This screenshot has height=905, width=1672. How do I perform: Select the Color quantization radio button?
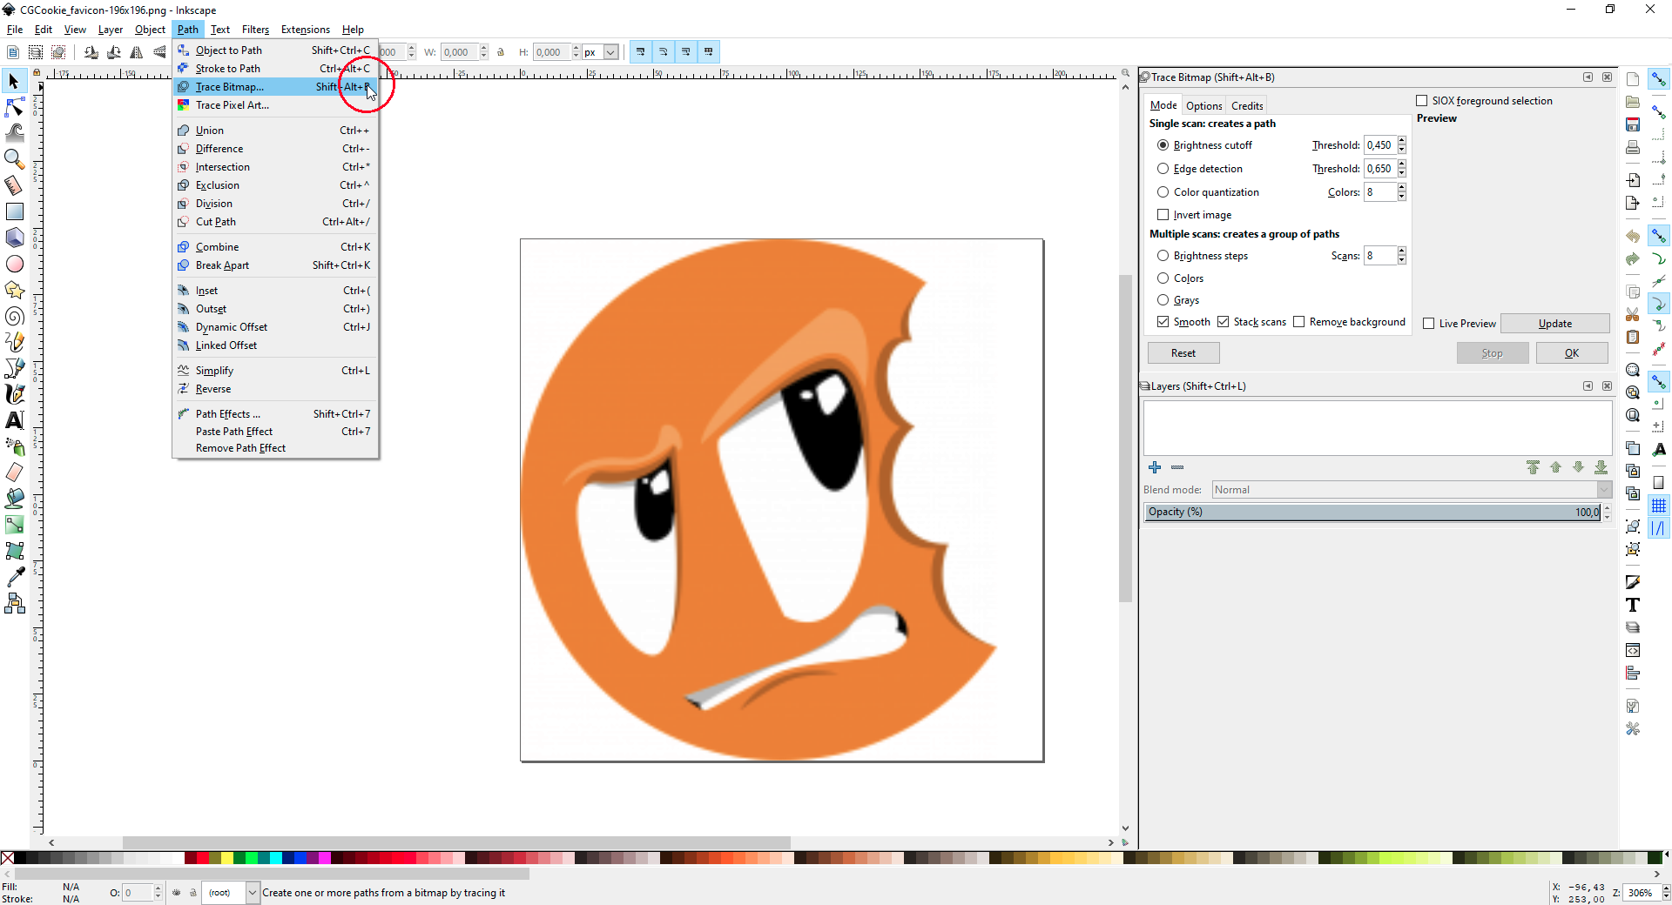[1163, 192]
